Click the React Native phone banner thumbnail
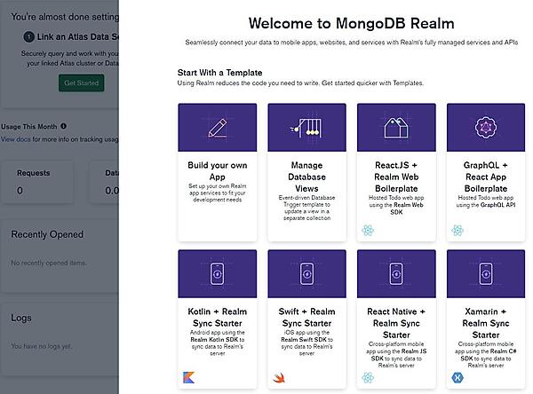 396,274
